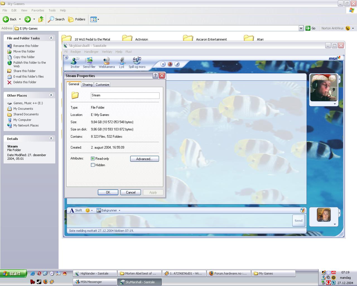This screenshot has height=286, width=357.
Task: Open Verktøy menu in MSN chat
Action: point(107,52)
